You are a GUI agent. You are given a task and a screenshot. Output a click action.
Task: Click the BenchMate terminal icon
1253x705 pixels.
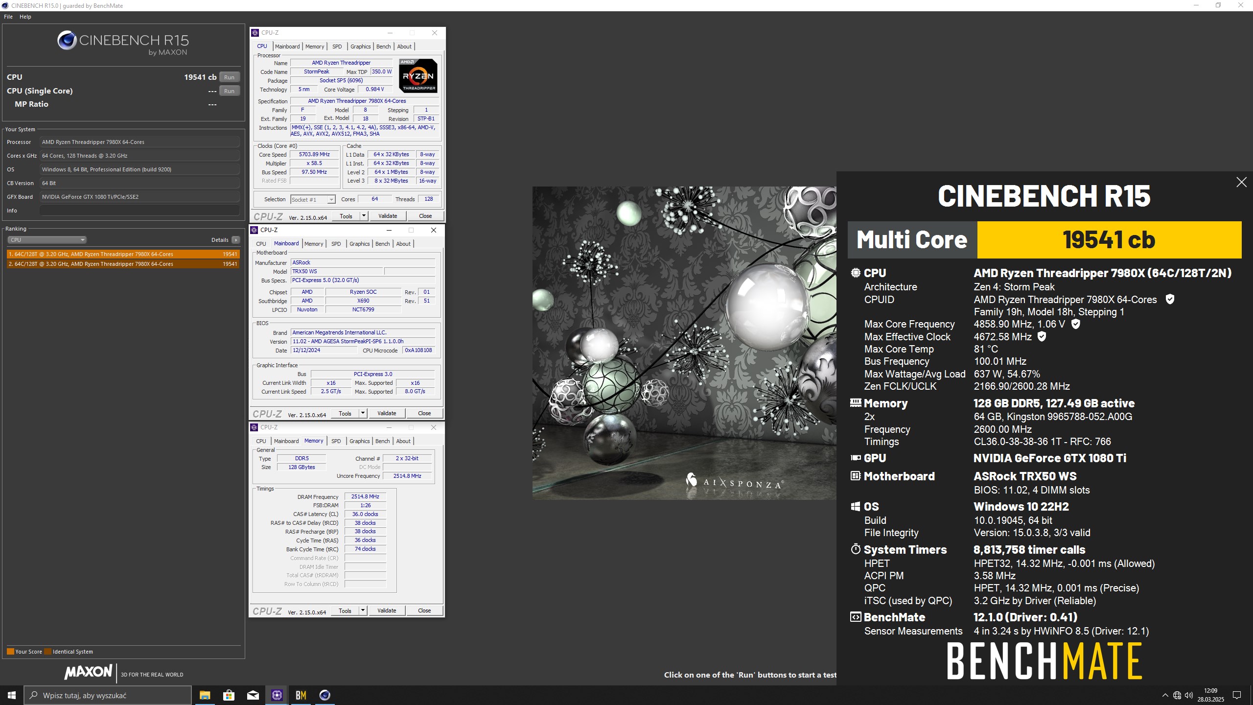pos(856,617)
